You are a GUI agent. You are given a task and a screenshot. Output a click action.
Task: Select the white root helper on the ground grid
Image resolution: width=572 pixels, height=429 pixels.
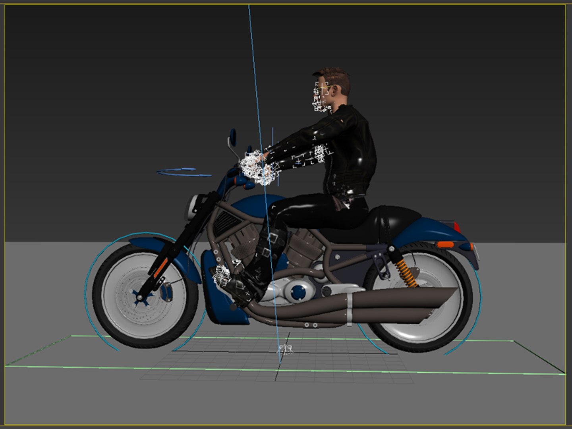tap(285, 350)
